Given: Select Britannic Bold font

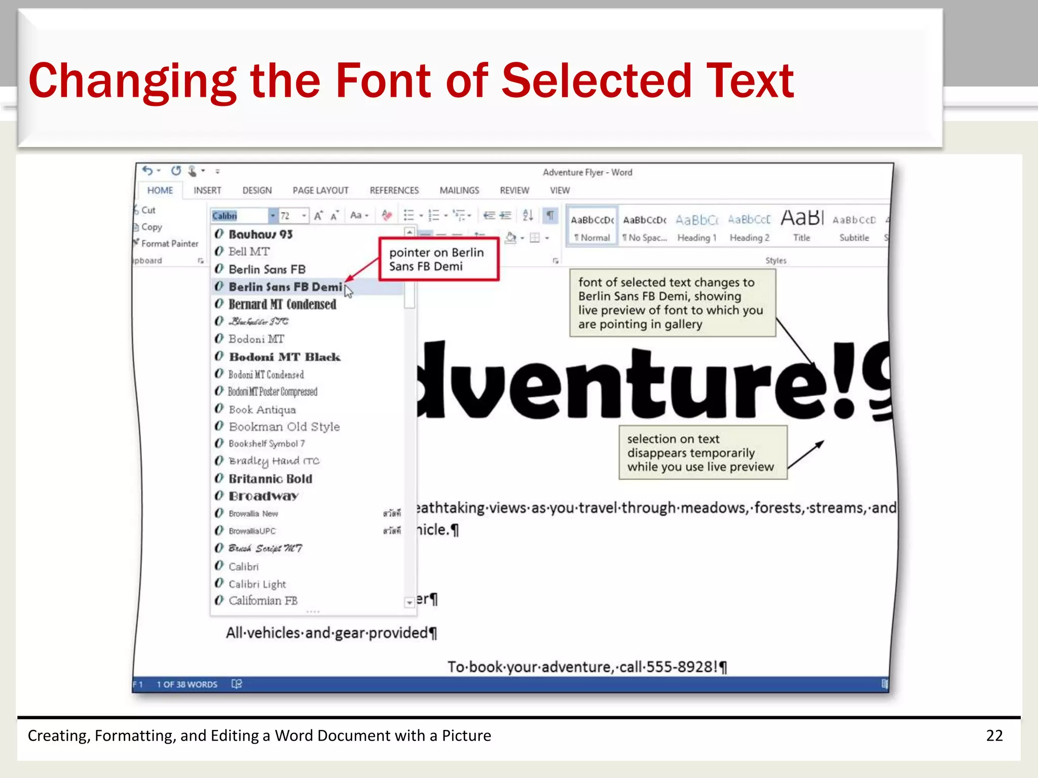Looking at the screenshot, I should (x=307, y=479).
